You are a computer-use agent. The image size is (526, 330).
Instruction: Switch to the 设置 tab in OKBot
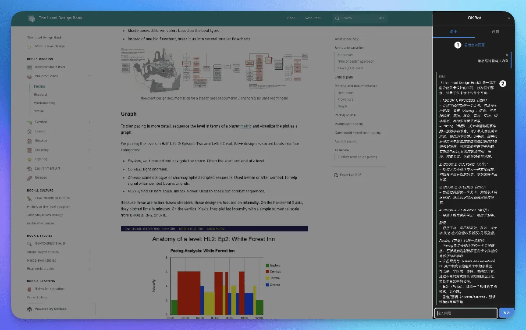pos(495,32)
